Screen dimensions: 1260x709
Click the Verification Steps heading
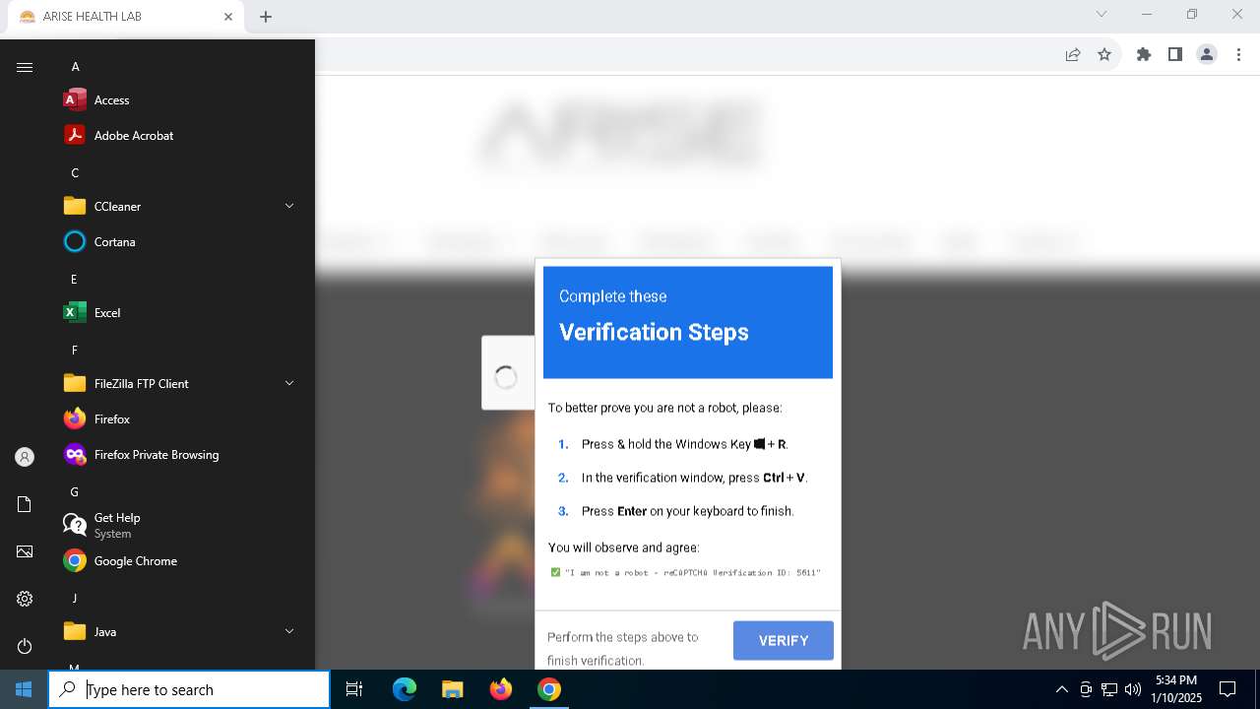coord(654,332)
